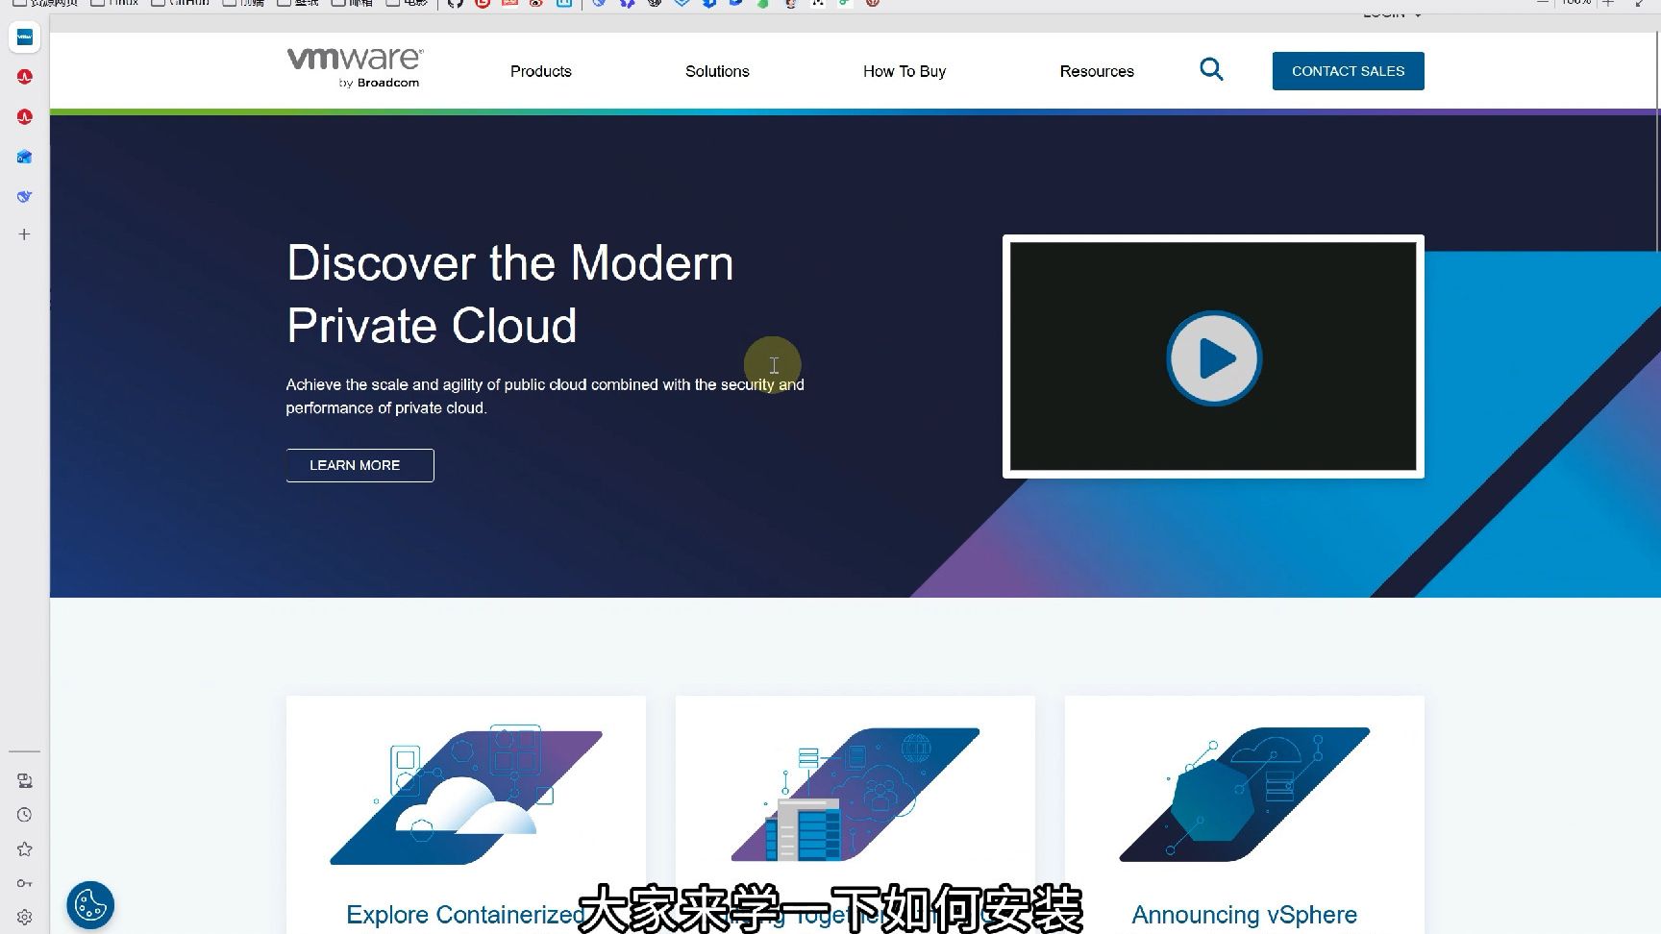Click the cloud illustration above Explore Containerized
The image size is (1661, 934).
(466, 795)
